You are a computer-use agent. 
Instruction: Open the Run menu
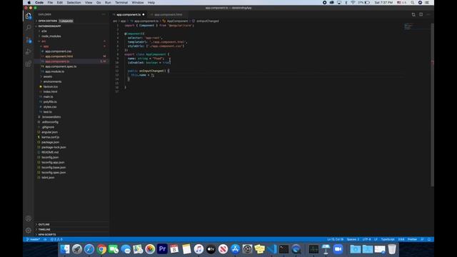(108, 3)
